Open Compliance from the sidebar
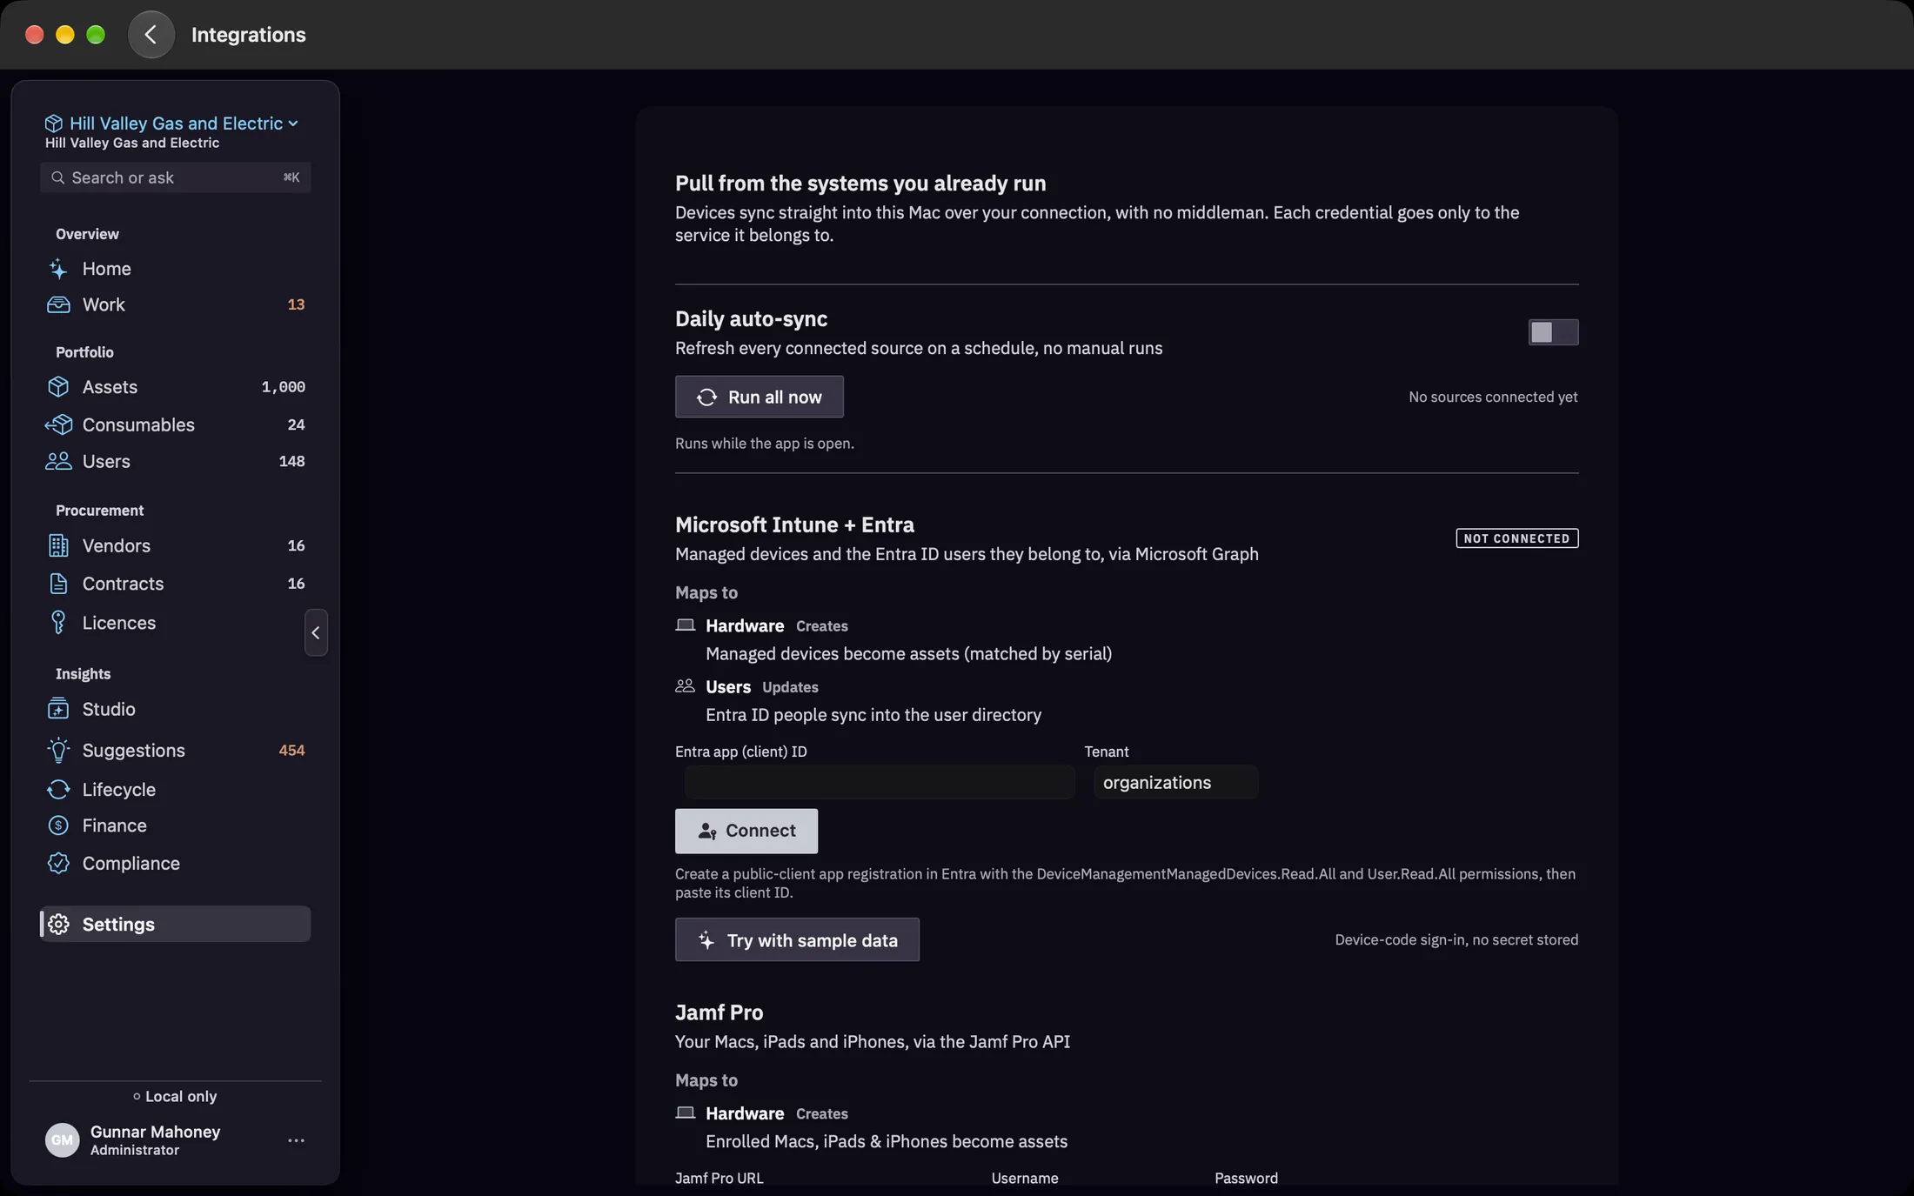The width and height of the screenshot is (1914, 1196). point(175,863)
